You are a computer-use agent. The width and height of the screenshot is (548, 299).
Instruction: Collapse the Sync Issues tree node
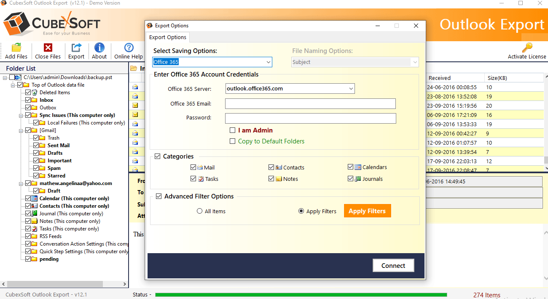[x=21, y=115]
